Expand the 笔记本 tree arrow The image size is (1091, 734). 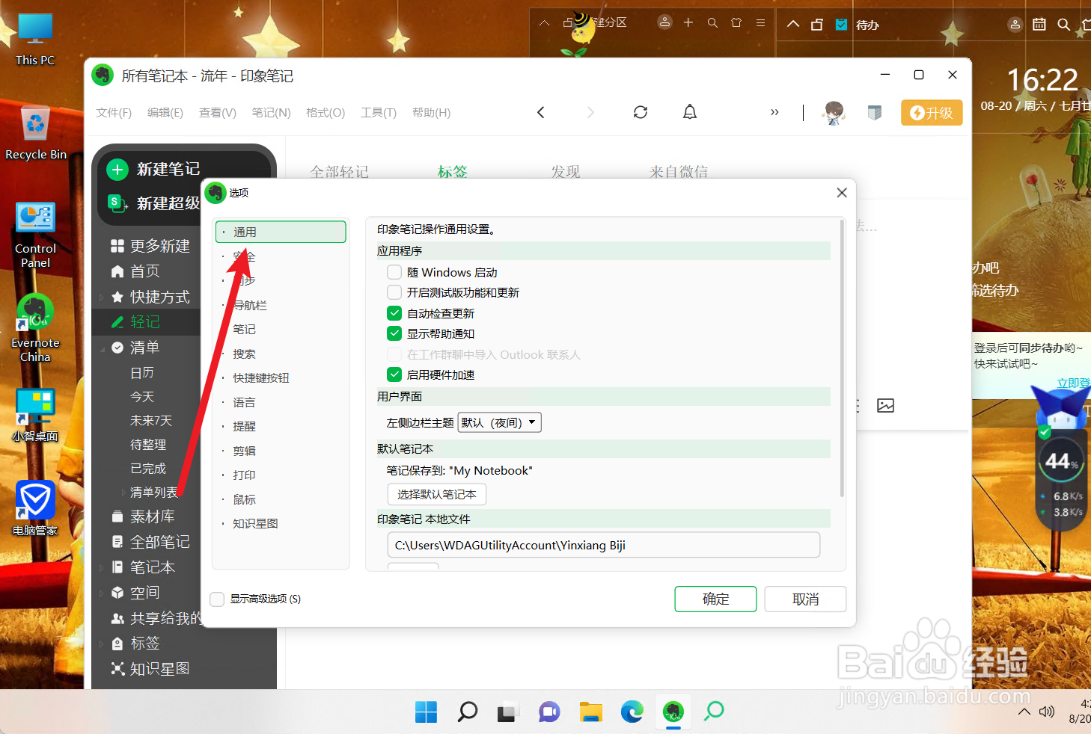(102, 567)
